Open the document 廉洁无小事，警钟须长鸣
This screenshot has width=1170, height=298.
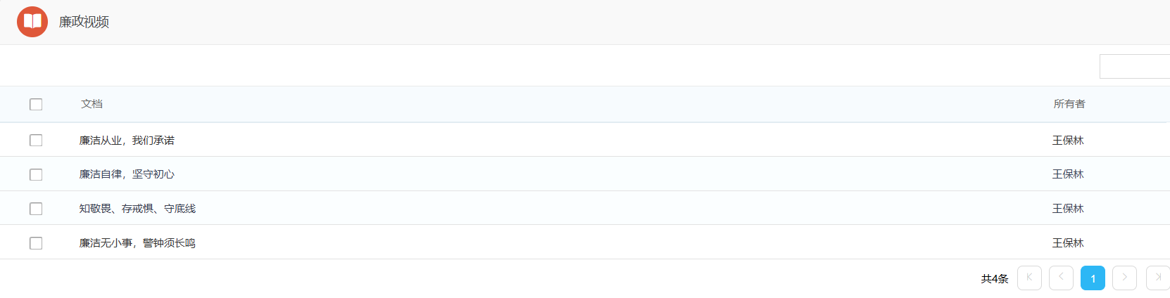(137, 243)
